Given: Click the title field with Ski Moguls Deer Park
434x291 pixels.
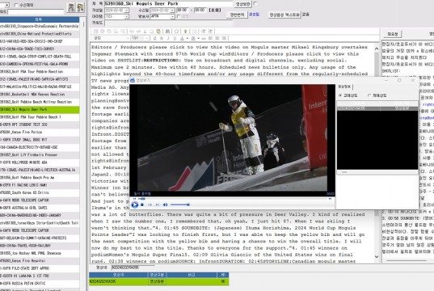Looking at the screenshot, I should point(169,4).
